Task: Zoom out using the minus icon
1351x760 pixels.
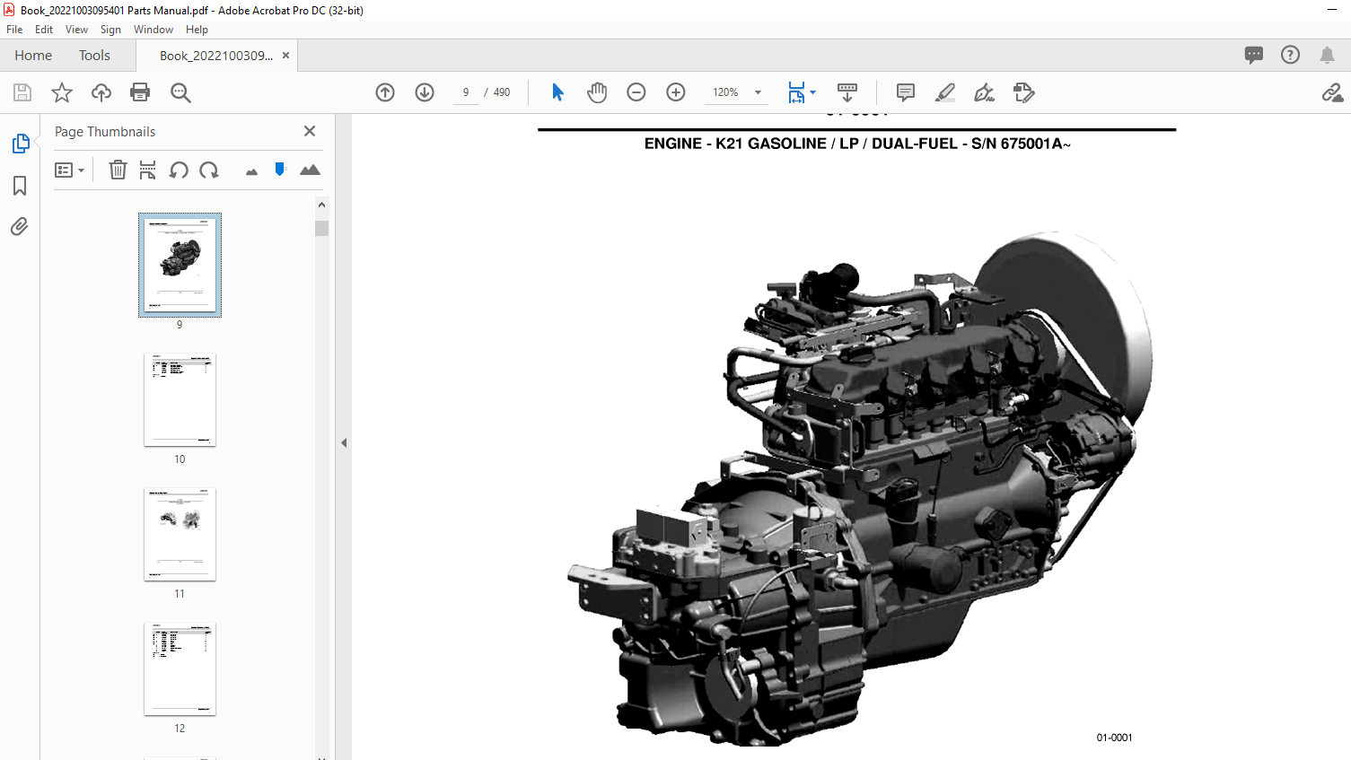Action: coord(636,92)
